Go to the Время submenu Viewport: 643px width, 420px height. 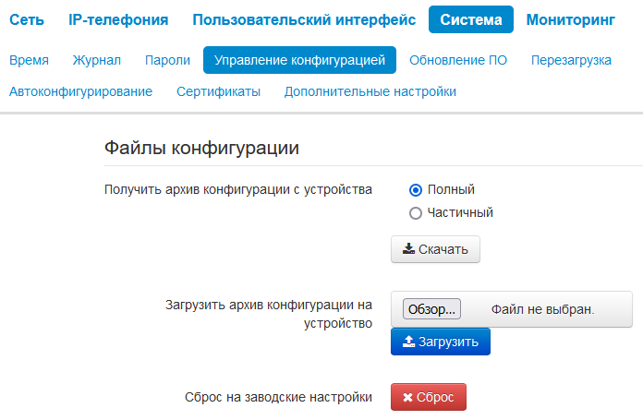click(29, 61)
